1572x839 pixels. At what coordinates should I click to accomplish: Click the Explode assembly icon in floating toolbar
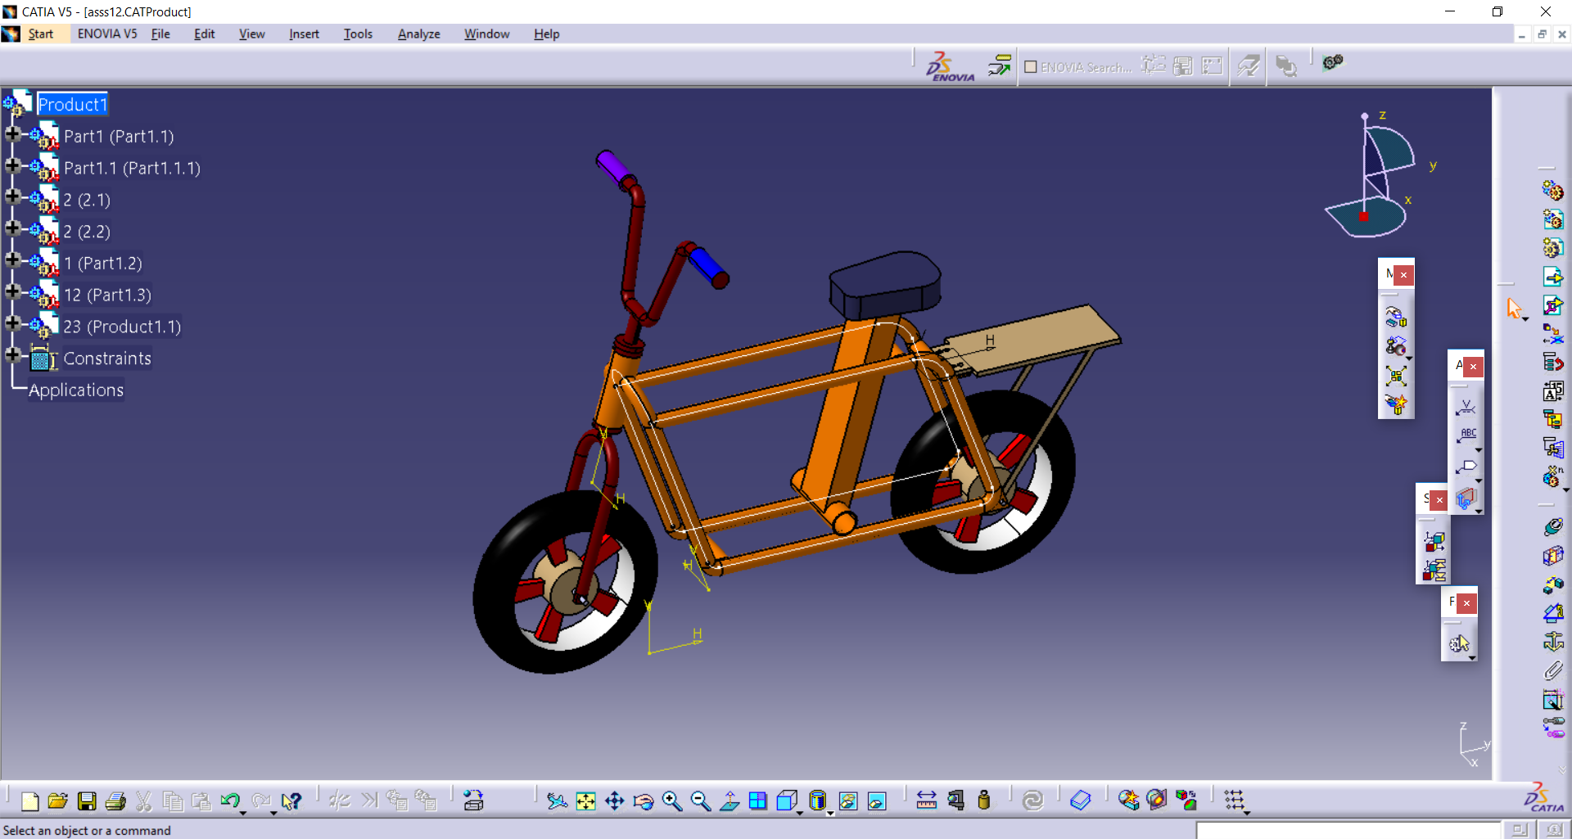(1396, 376)
